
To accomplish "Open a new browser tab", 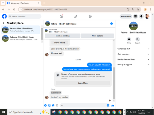I will point(44,3).
